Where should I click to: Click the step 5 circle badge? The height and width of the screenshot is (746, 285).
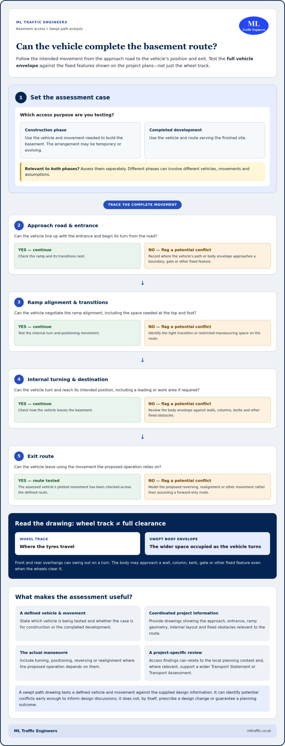19,456
